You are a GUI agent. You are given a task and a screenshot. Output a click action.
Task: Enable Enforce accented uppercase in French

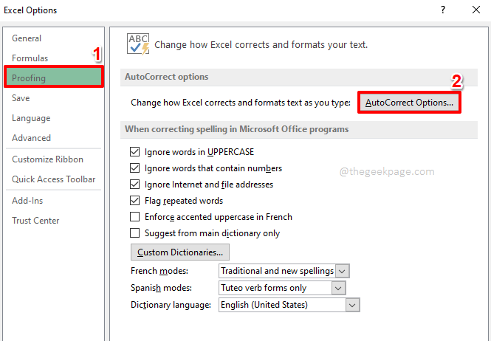tap(135, 217)
